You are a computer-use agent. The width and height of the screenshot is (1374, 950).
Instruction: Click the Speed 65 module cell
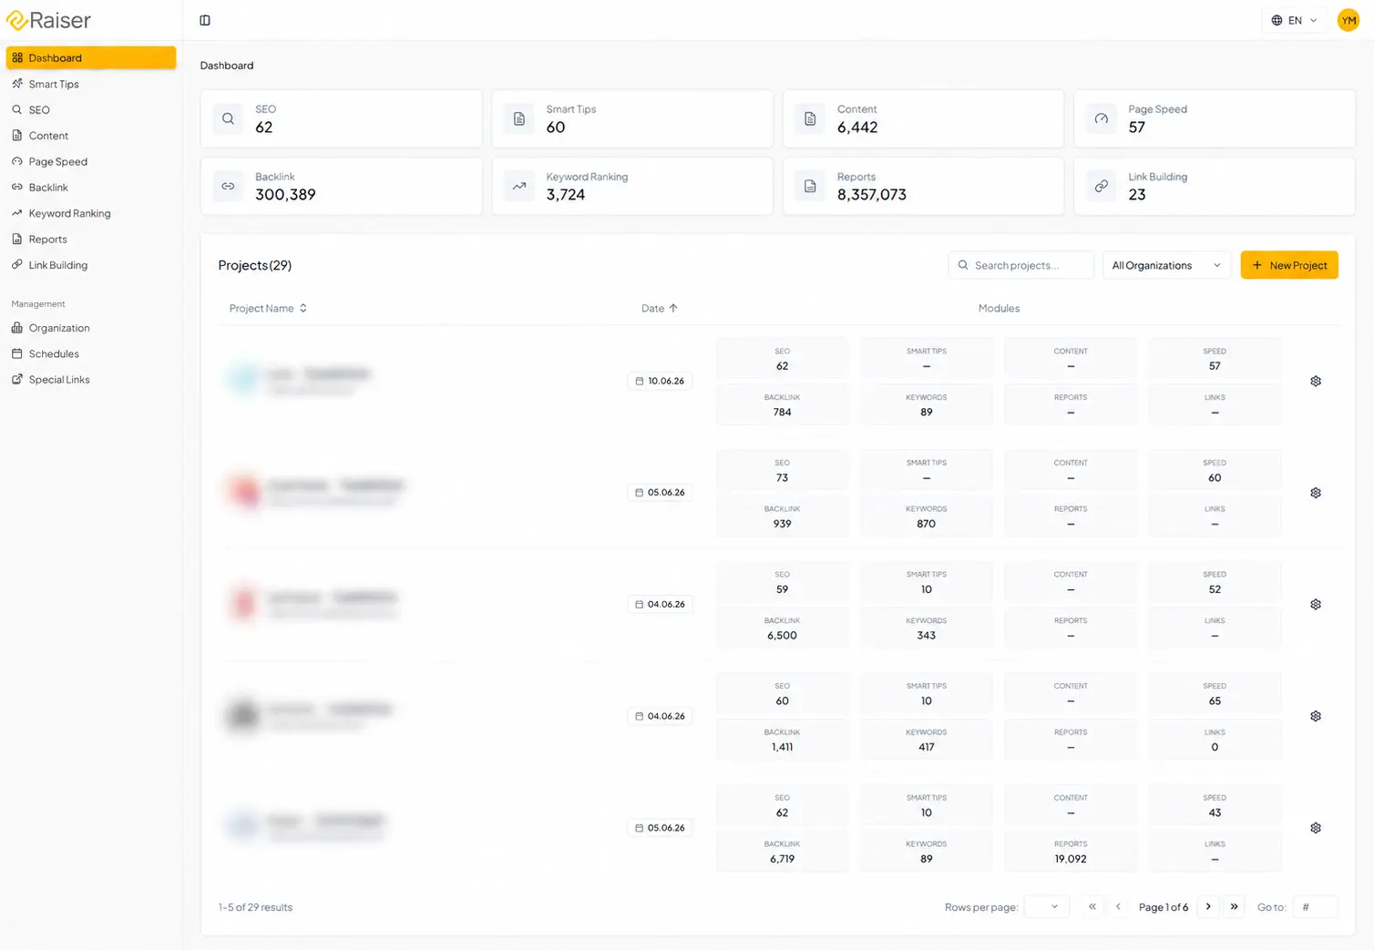tap(1215, 694)
